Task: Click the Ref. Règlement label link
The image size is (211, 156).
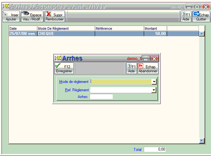Action: [77, 90]
